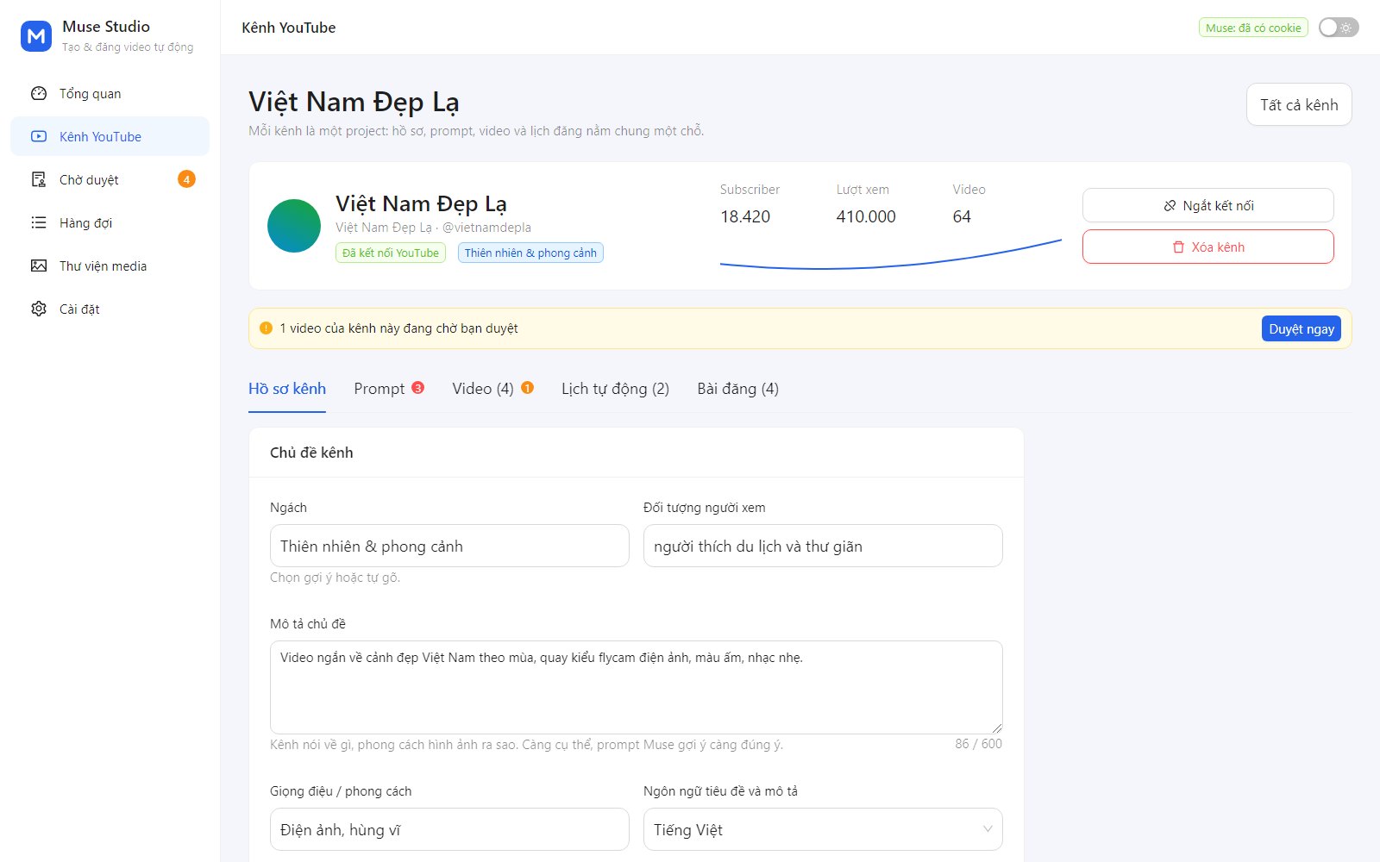This screenshot has width=1380, height=862.
Task: Click the Thiên nhiên & phong cảnh tag
Action: (530, 253)
